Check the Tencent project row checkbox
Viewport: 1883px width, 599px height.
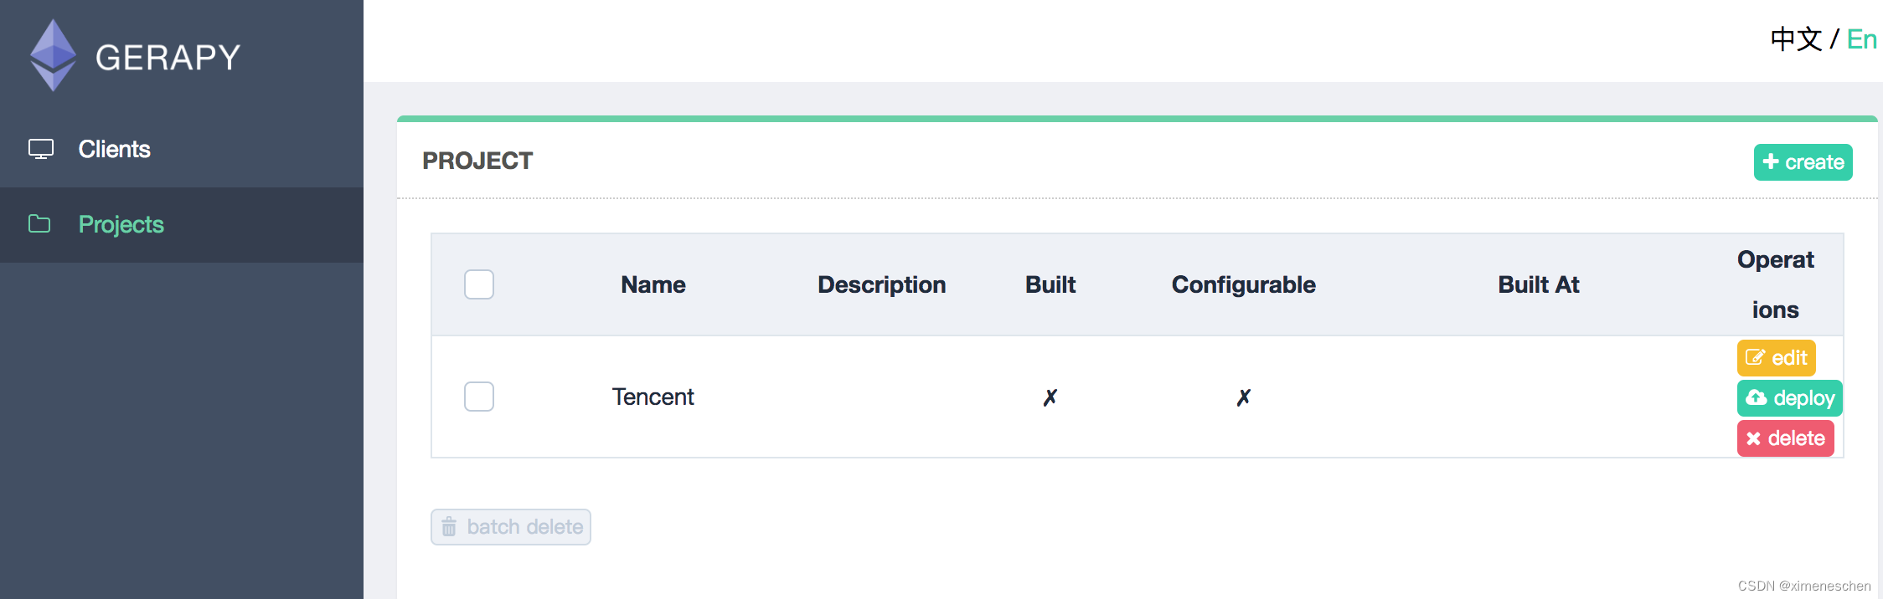click(x=479, y=397)
